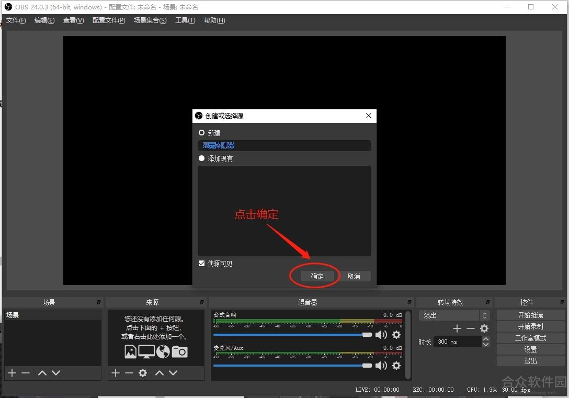Screen dimensions: 569x398
Task: Undock the 转场特效 panel
Action: pos(488,302)
